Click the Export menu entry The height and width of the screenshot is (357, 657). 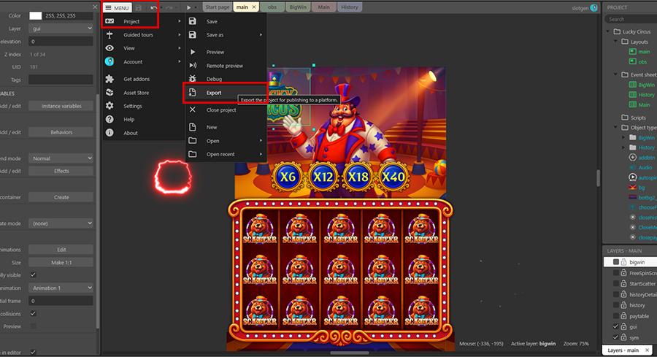point(213,93)
